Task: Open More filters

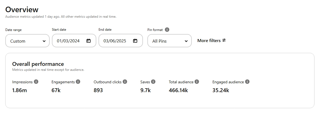Action: coord(211,40)
